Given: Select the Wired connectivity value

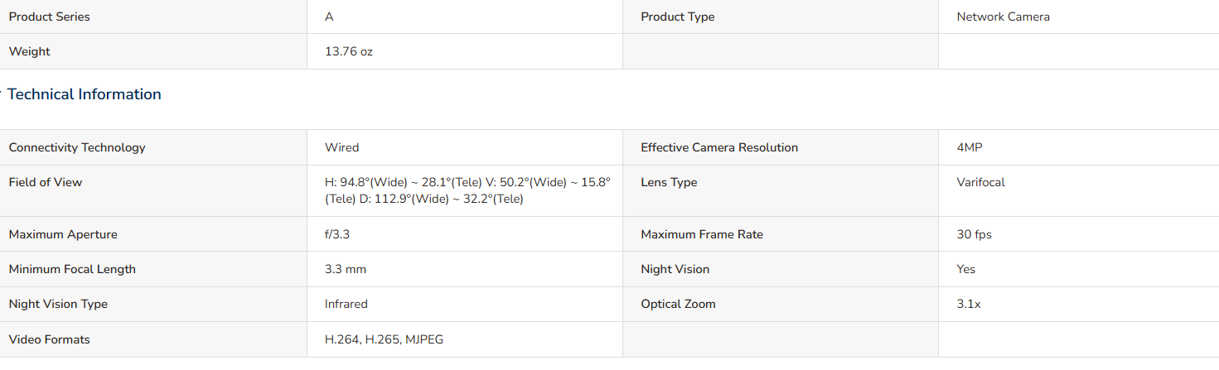Looking at the screenshot, I should click(341, 147).
